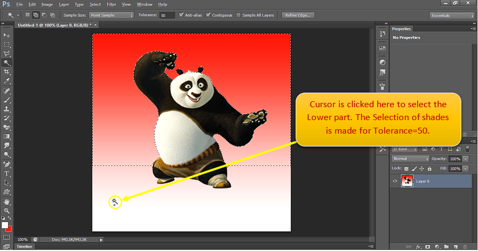Click the Layer 0 thumbnail
Screen dimensions: 478x251
407,181
